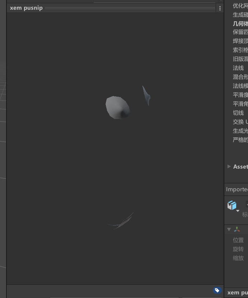Screen dimensions: 248x298
Task: Select the Imported object header text
Action: pyautogui.click(x=237, y=189)
